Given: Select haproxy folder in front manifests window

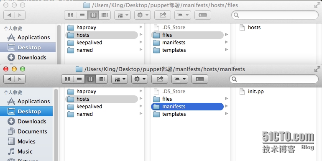Looking at the screenshot, I should pos(102,92).
